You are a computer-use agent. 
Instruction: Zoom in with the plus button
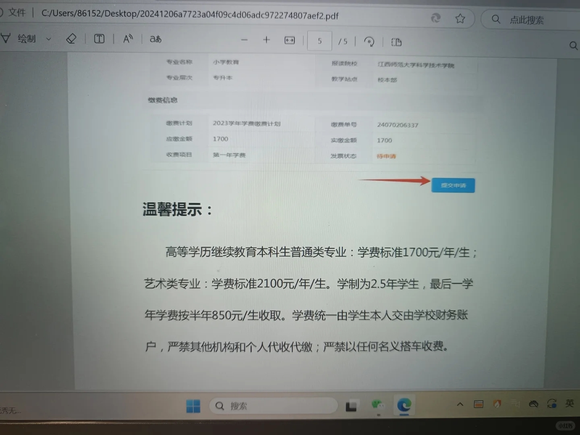pyautogui.click(x=266, y=39)
